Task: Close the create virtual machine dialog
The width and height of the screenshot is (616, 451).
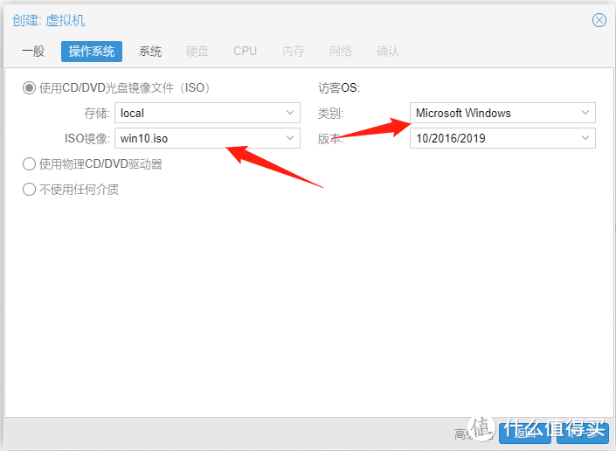Action: click(x=599, y=20)
